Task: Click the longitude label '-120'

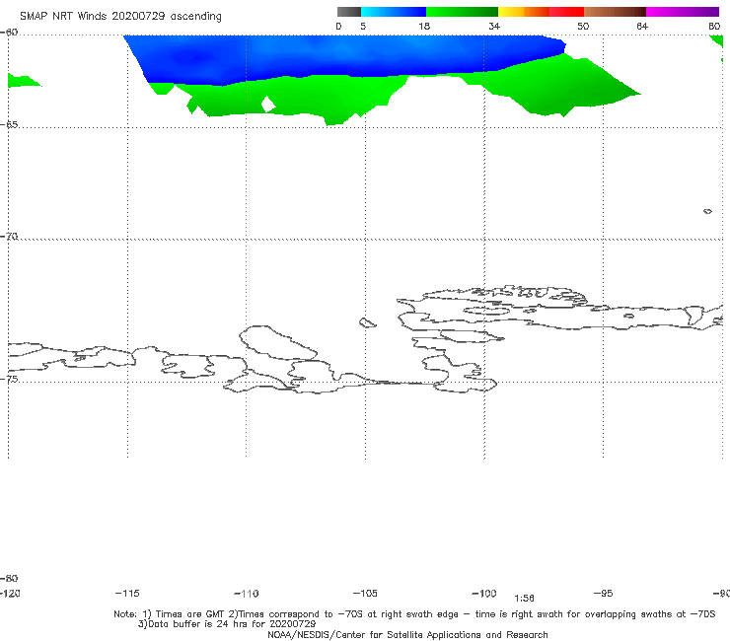Action: (x=10, y=593)
